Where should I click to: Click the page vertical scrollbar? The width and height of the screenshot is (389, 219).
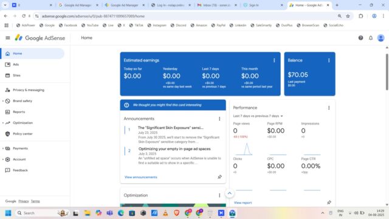click(387, 72)
